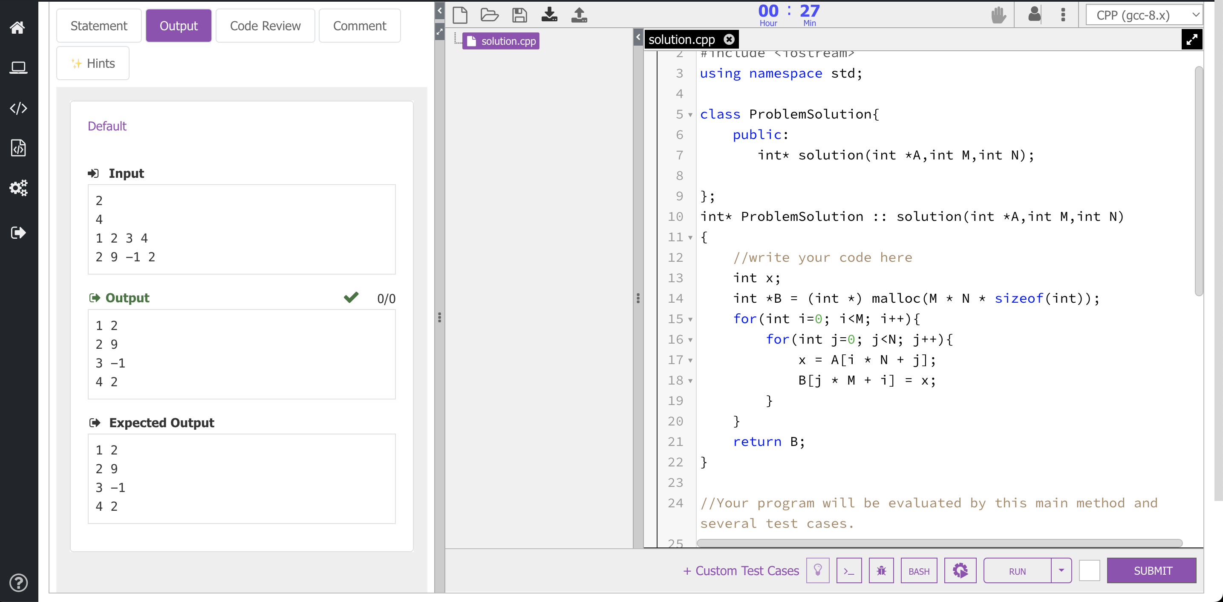Add Custom Test Cases
1223x602 pixels.
[x=741, y=570]
